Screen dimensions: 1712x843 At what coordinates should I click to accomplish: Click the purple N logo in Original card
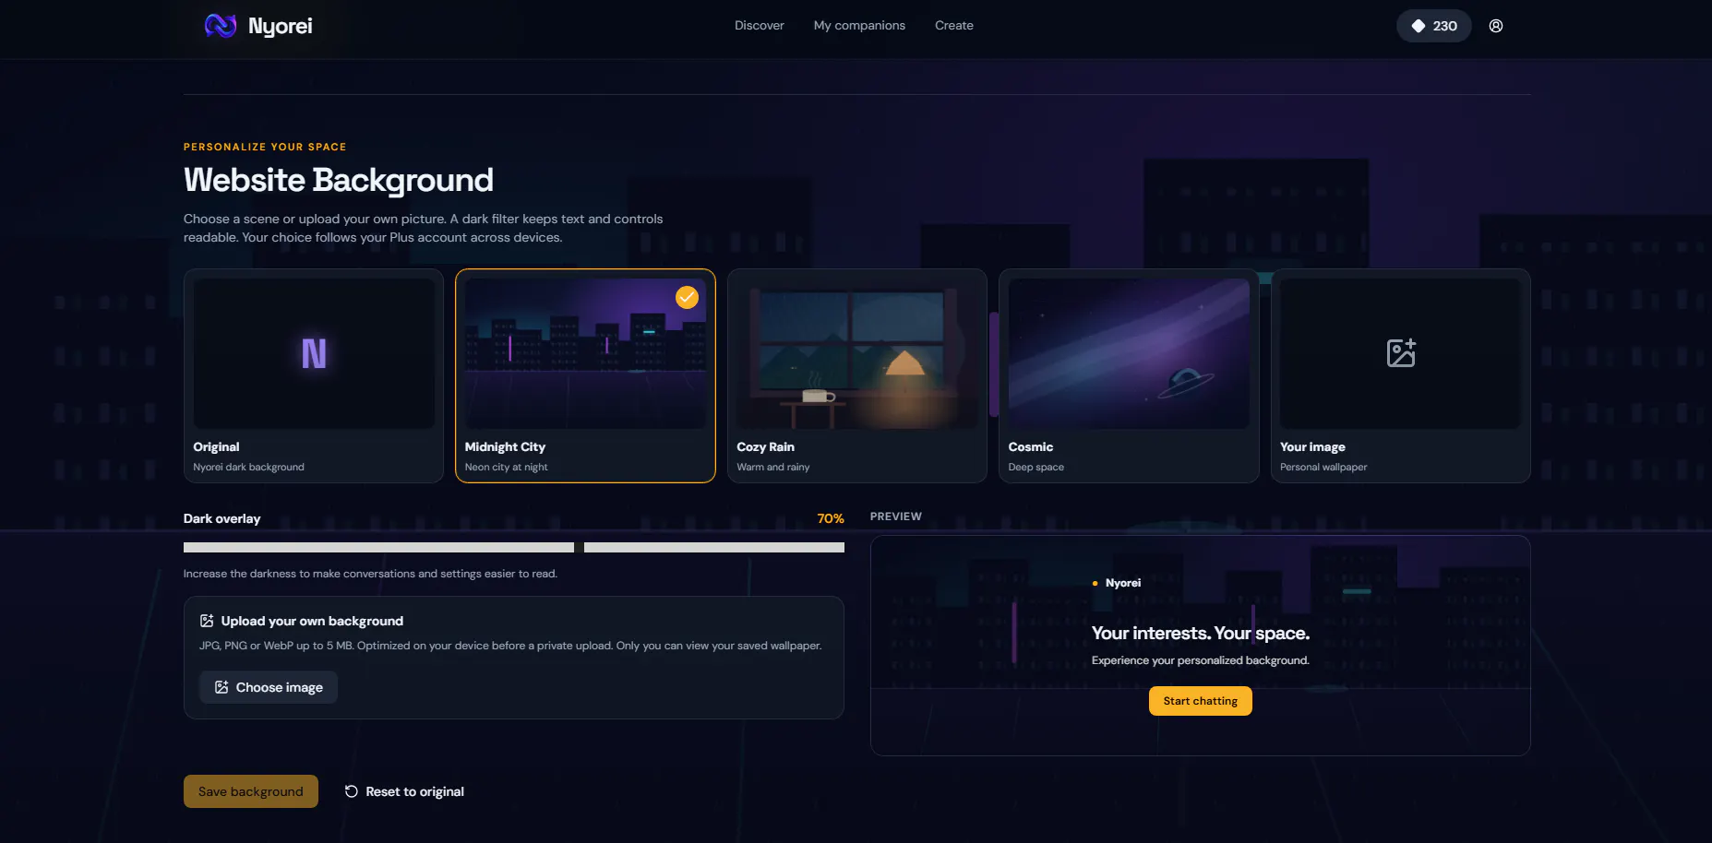pos(314,353)
